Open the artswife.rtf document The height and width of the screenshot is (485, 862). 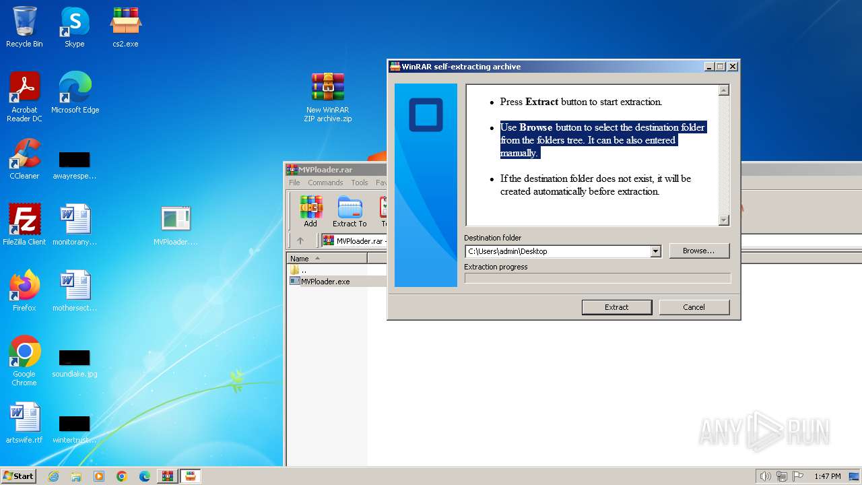tap(24, 423)
